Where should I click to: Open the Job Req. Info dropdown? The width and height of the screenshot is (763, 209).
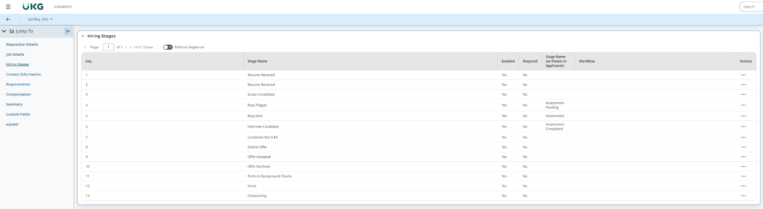coord(40,19)
